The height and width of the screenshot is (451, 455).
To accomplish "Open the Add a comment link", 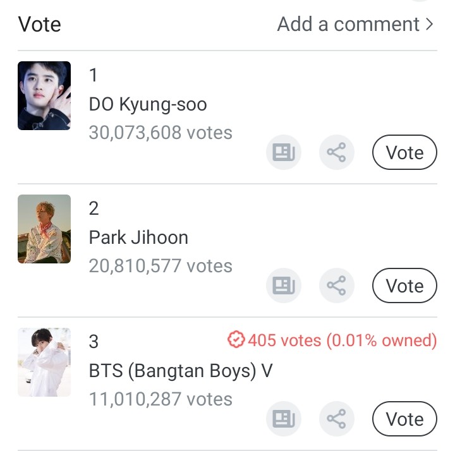I will (348, 24).
